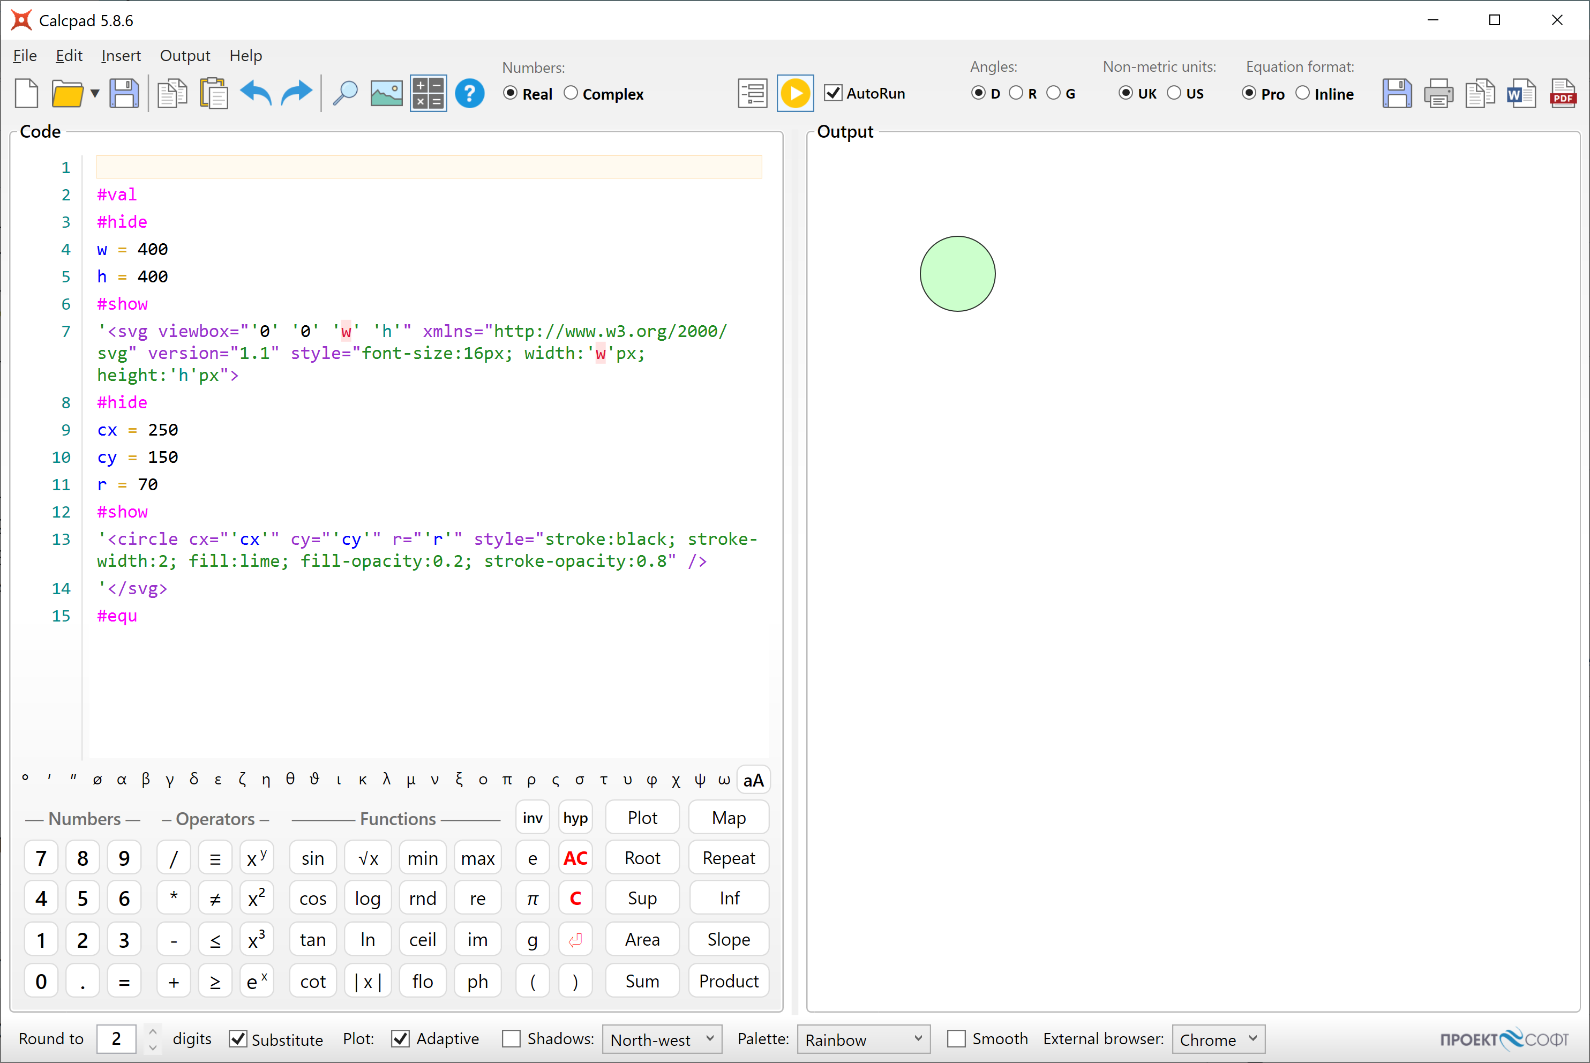Click the blue Help question icon
This screenshot has height=1063, width=1590.
tap(469, 94)
